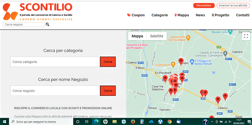Open the Categorie menu item
This screenshot has width=252, height=125.
click(x=160, y=15)
